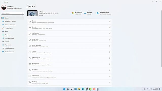Click the Sound speaker icon
This screenshot has height=91, width=162.
tap(30, 28)
